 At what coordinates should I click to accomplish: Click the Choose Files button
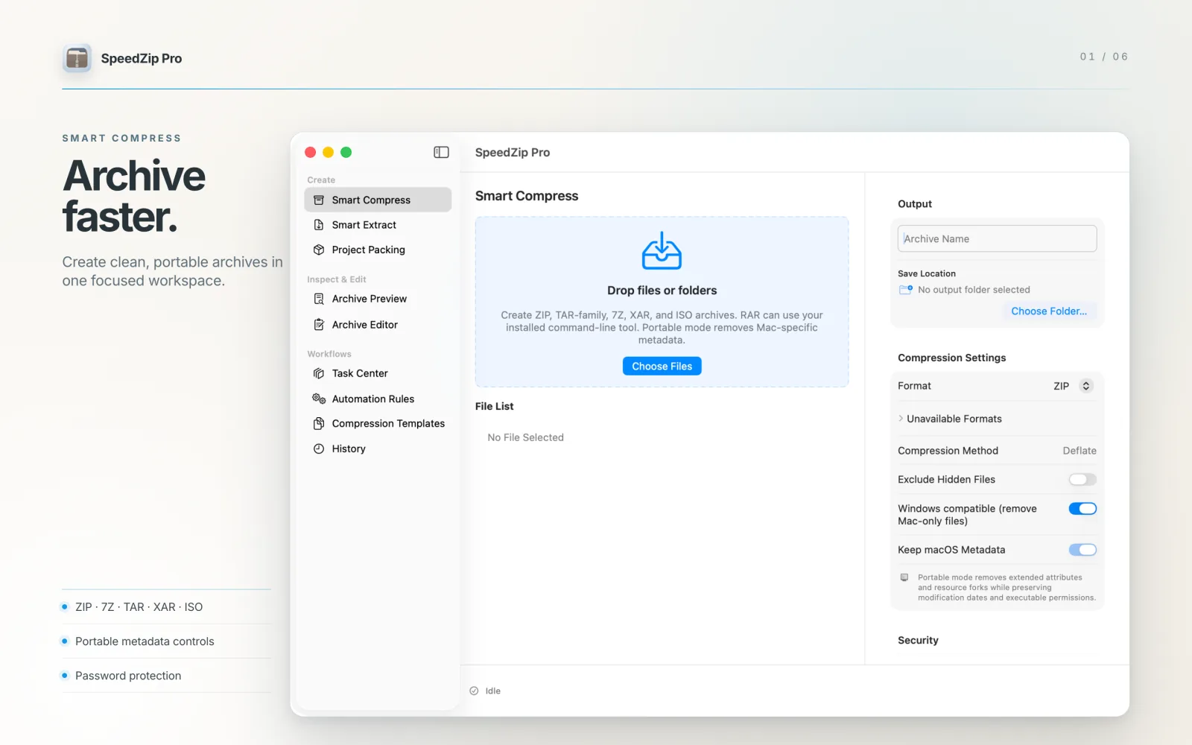click(x=662, y=366)
